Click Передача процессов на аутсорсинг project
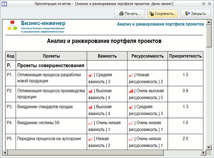This screenshot has width=214, height=158. [x=49, y=139]
